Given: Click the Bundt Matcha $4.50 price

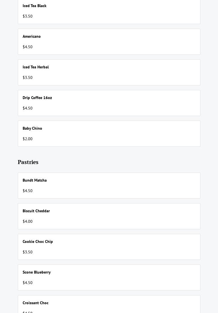Looking at the screenshot, I should click(27, 191).
